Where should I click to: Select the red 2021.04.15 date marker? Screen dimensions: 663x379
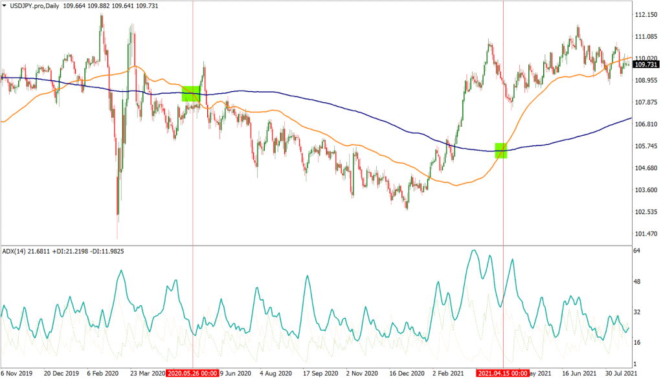(502, 373)
